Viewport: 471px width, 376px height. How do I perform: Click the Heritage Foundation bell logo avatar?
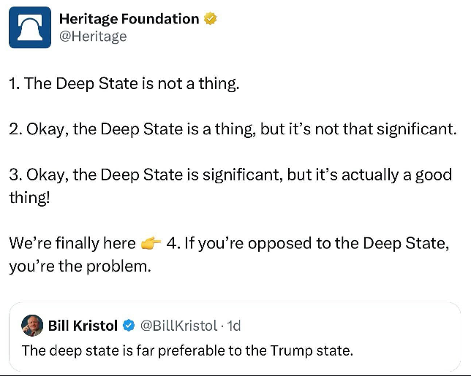pyautogui.click(x=30, y=28)
